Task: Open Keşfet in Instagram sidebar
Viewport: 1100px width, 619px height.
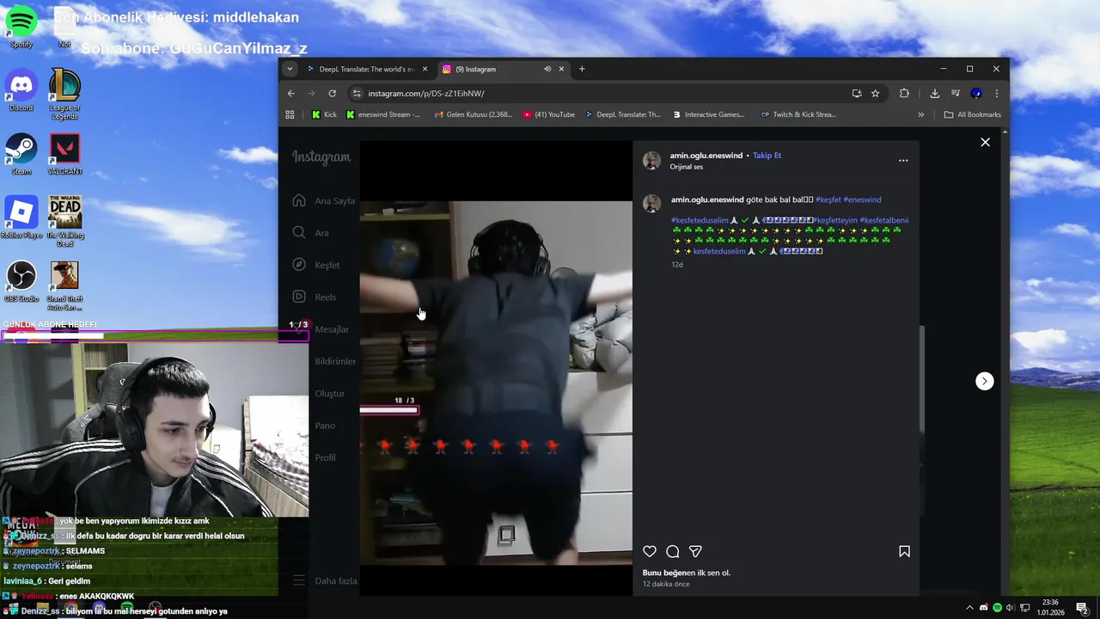Action: 316,265
